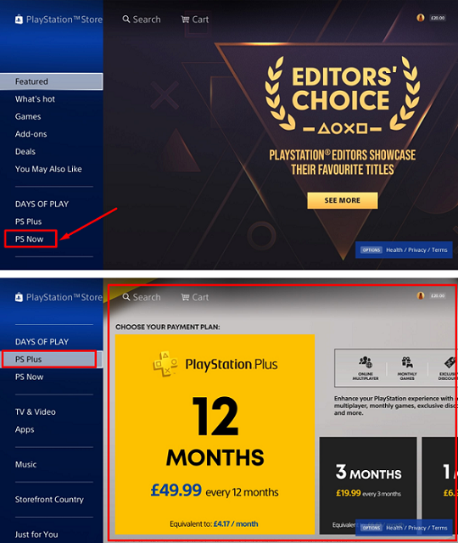Select PS Now in the top sidebar

click(x=31, y=239)
